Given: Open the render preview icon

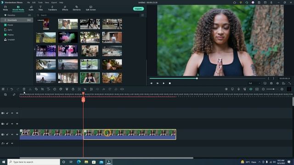Looking at the screenshot, I should tap(226, 89).
